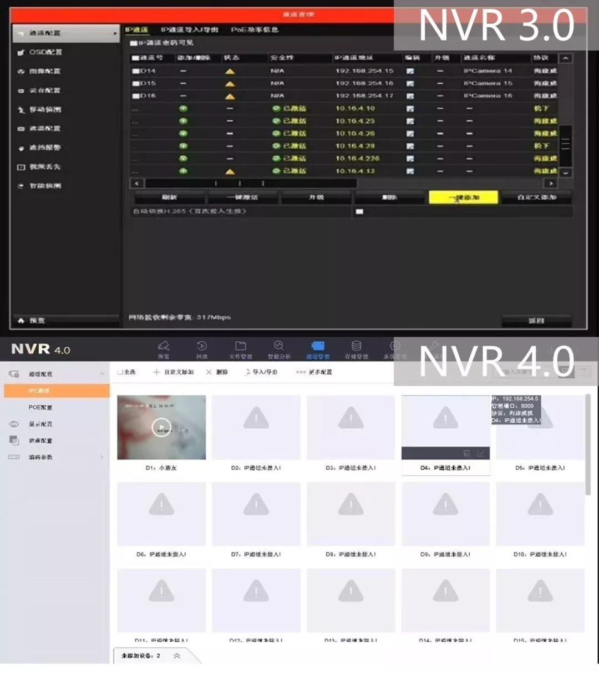The width and height of the screenshot is (599, 674).
Task: Expand the 编码参数 chevron in the NVR 4.0 sidebar
Action: (x=102, y=457)
